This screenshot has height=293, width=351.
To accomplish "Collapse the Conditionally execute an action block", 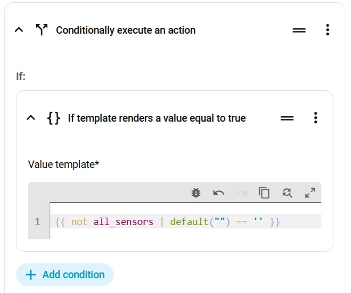I will (x=19, y=30).
